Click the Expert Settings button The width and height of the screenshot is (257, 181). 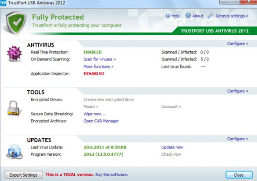tap(24, 175)
